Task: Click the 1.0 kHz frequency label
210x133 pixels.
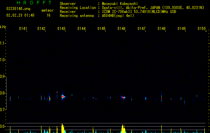Action: (x=2, y=60)
